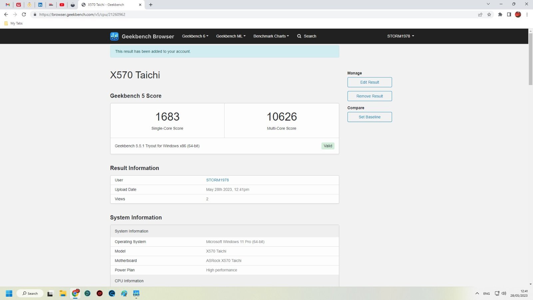Click the taskbar Search box
This screenshot has width=533, height=300.
point(30,293)
